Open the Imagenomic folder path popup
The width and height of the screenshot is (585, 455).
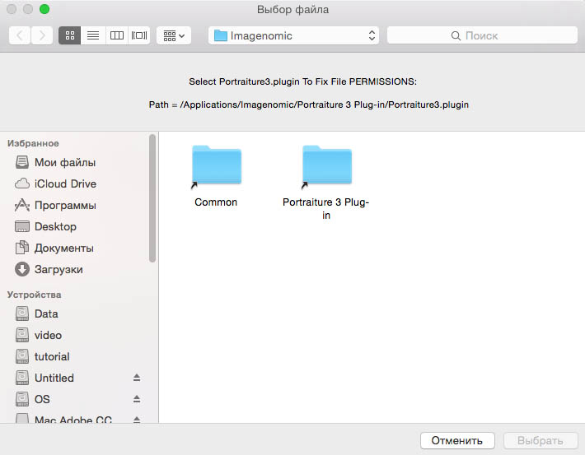[293, 35]
